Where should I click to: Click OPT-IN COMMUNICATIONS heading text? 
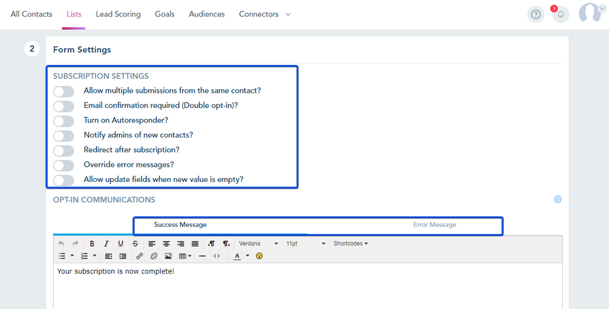tap(104, 200)
